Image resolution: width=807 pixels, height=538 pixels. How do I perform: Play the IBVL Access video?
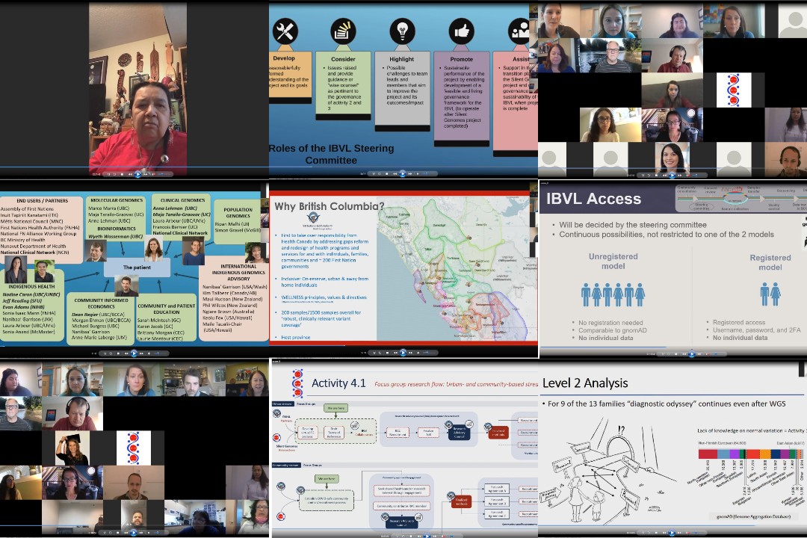tap(691, 353)
